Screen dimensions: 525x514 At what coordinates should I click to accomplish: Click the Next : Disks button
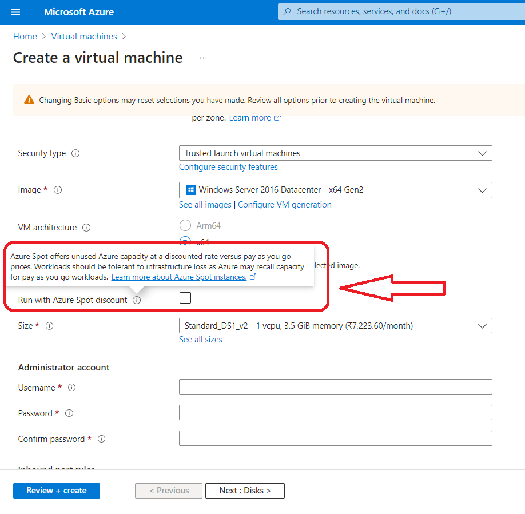click(244, 491)
